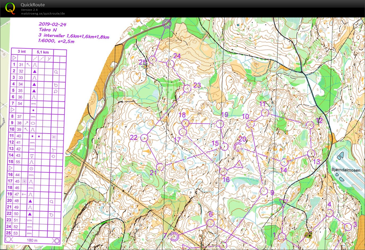
Task: Select control circle 25 on the map
Action: click(152, 60)
